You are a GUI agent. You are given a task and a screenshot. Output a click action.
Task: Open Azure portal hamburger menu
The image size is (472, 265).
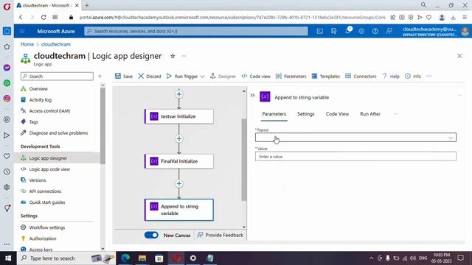[x=22, y=31]
